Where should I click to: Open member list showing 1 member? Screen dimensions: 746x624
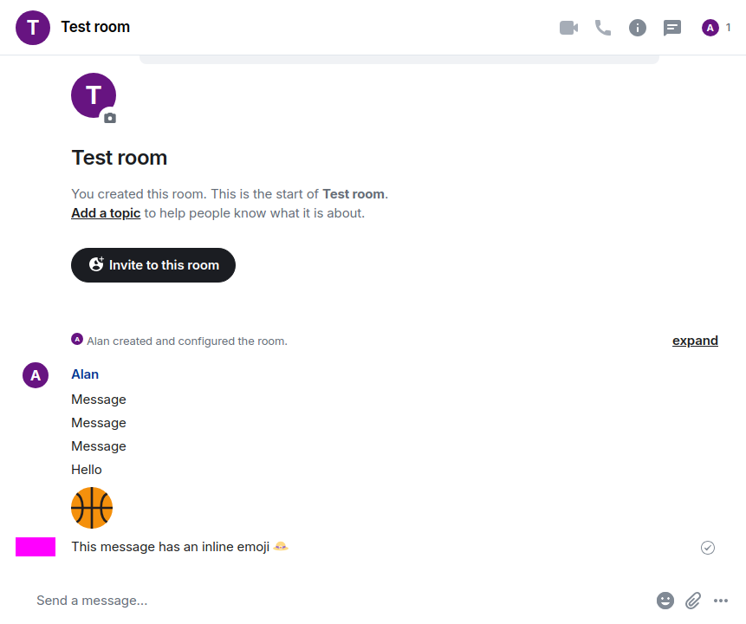coord(716,28)
